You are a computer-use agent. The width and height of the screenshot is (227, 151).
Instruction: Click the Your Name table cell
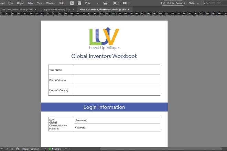61,70
